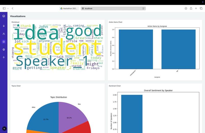Switch to the Hackathon 202... tab
The width and height of the screenshot is (205, 133).
(x=69, y=8)
